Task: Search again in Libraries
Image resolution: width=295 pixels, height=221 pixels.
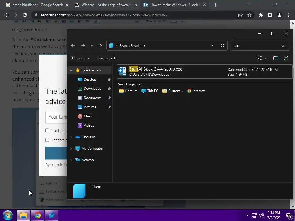Action: pos(128,91)
